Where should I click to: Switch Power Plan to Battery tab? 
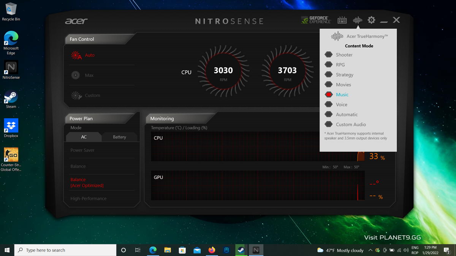click(119, 137)
